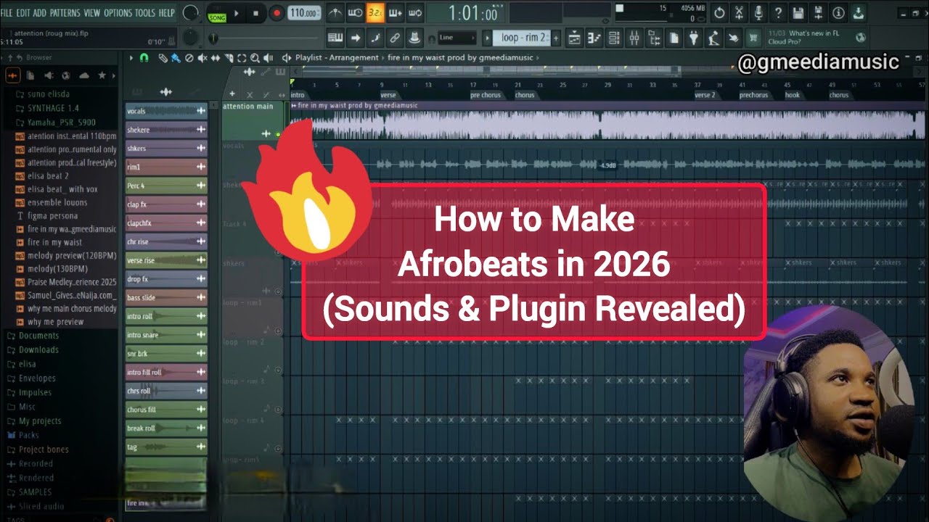This screenshot has height=522, width=929.
Task: Select the zoom tool in playlist toolbar
Action: [255, 58]
